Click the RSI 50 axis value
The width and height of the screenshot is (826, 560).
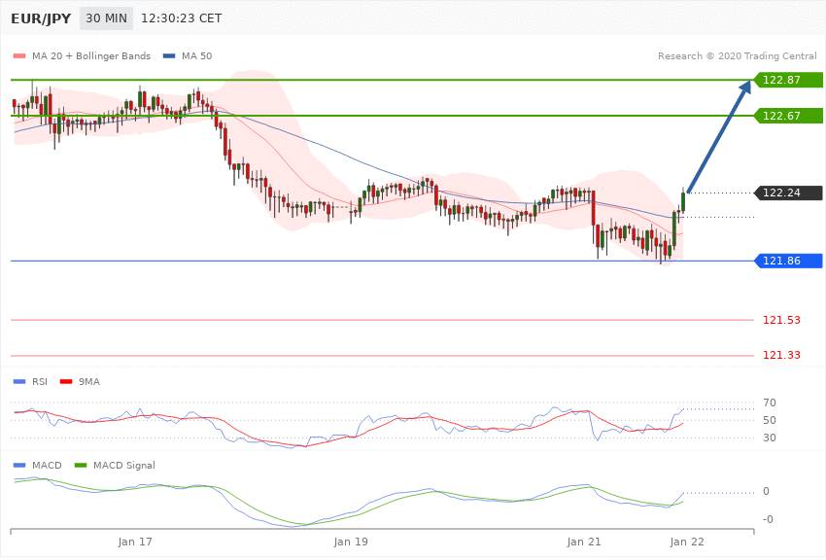(769, 420)
